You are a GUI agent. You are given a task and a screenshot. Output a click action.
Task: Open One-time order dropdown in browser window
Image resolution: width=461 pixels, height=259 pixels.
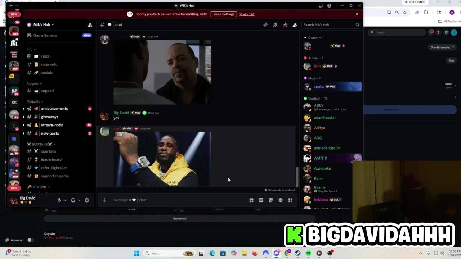coord(442,47)
